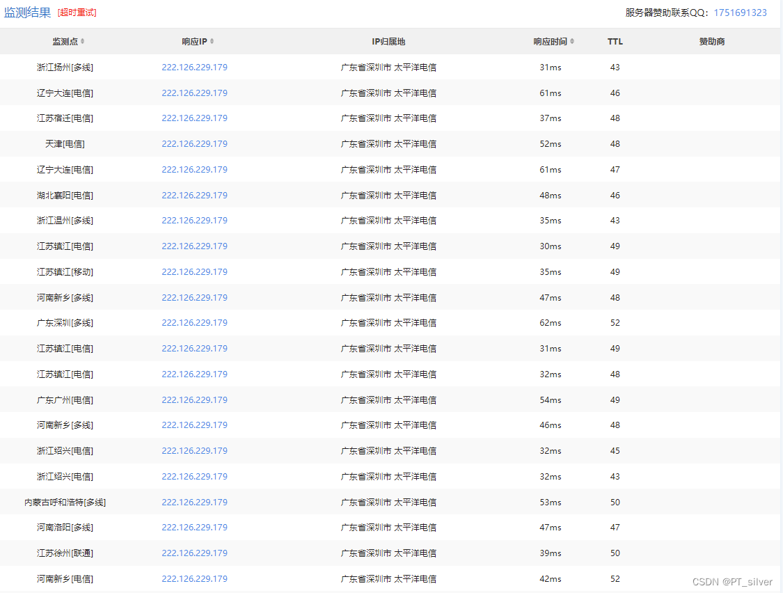
Task: Select the 河南新乡[电信] monitor point cell
Action: click(65, 579)
